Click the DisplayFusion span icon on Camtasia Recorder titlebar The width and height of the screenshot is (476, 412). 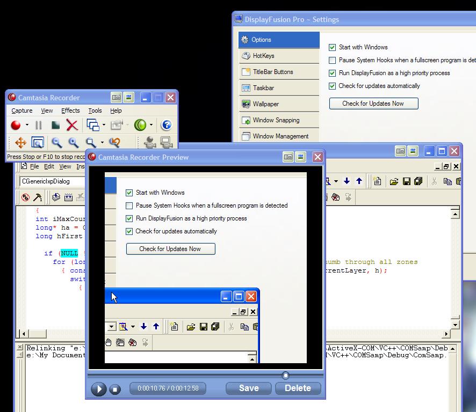pyautogui.click(x=116, y=98)
